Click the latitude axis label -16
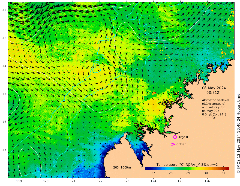Screen dimensions: 240x186 (x=4, y=122)
